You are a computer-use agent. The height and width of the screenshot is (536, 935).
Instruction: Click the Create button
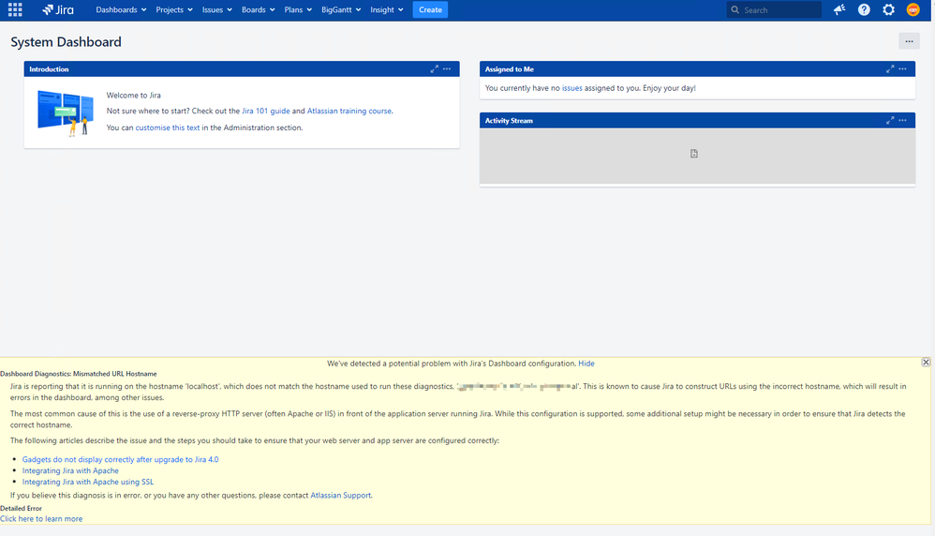[x=430, y=9]
